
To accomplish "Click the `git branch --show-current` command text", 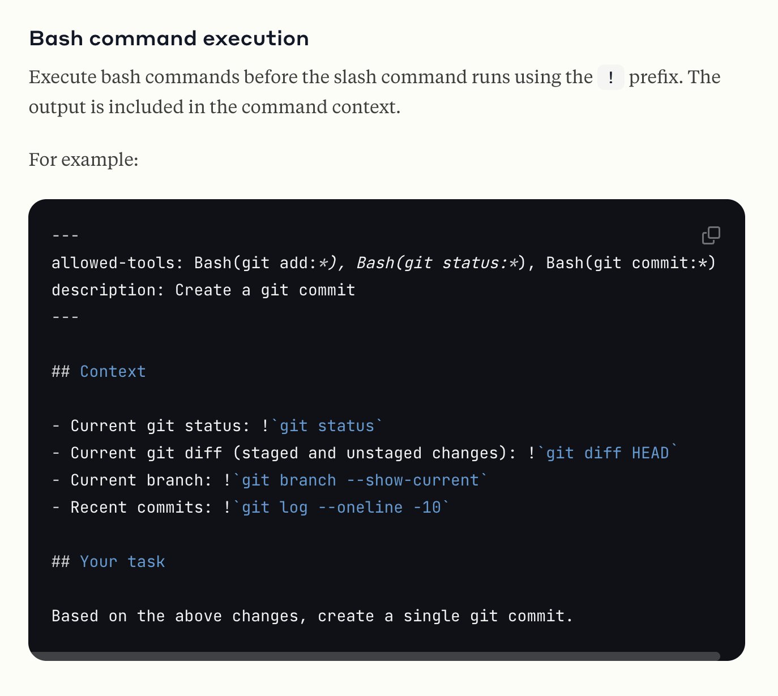I will (x=360, y=480).
